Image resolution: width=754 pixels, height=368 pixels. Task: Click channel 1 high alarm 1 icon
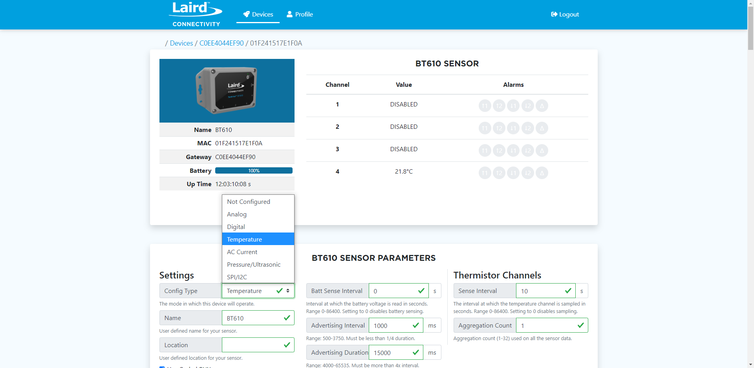[485, 106]
